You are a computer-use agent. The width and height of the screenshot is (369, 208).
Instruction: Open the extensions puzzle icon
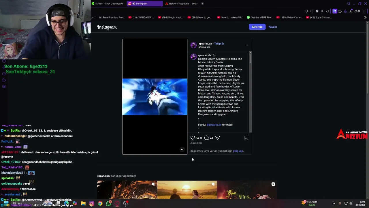[x=340, y=11]
